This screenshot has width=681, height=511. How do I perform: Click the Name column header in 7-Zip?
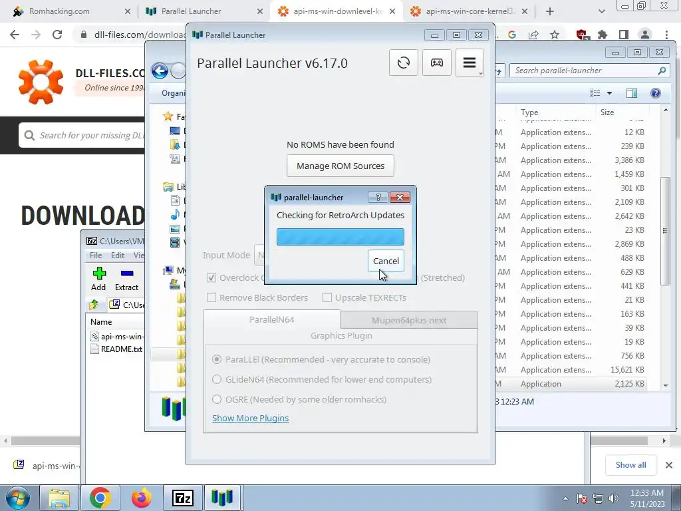tap(101, 321)
